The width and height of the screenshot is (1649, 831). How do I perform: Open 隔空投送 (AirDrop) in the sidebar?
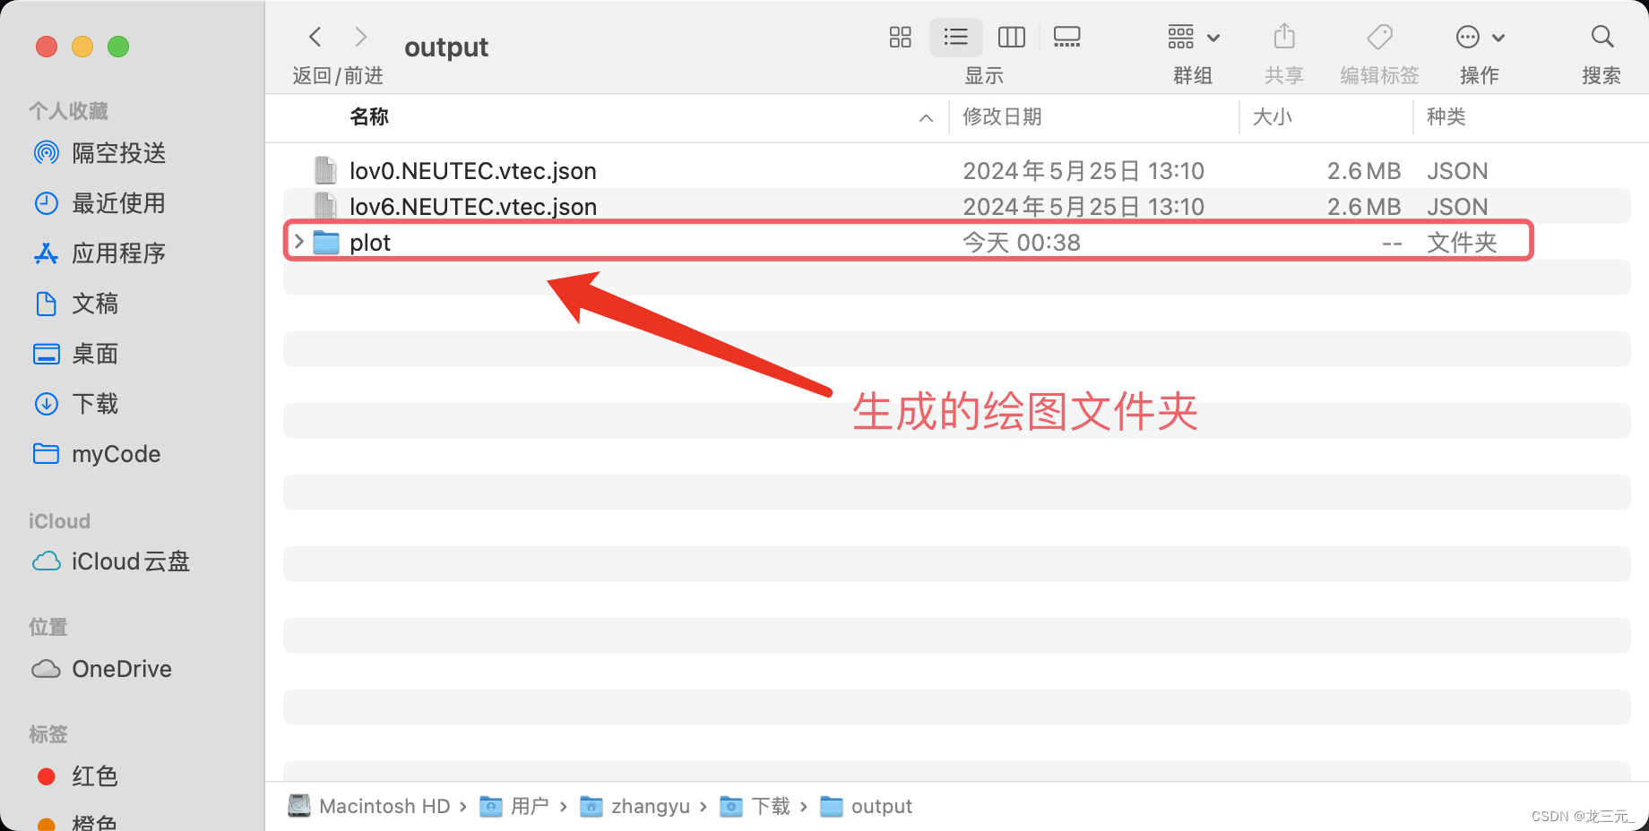click(117, 152)
